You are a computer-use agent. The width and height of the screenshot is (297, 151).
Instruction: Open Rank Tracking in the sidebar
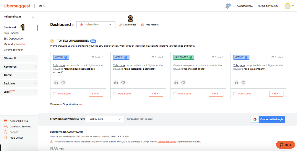click(x=11, y=33)
